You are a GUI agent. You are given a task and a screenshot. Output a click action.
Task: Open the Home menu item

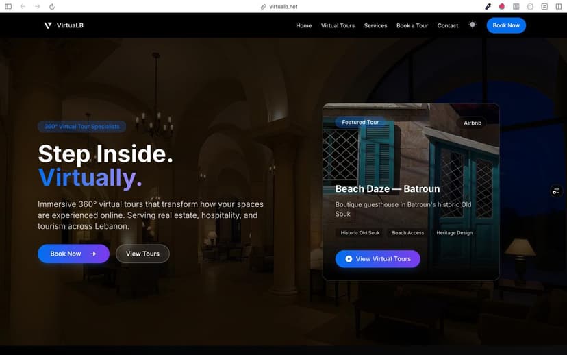(x=303, y=25)
